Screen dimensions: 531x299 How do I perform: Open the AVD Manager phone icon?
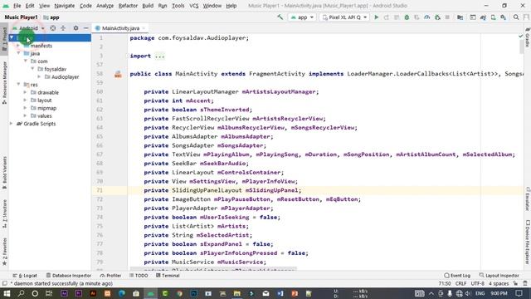coord(493,17)
